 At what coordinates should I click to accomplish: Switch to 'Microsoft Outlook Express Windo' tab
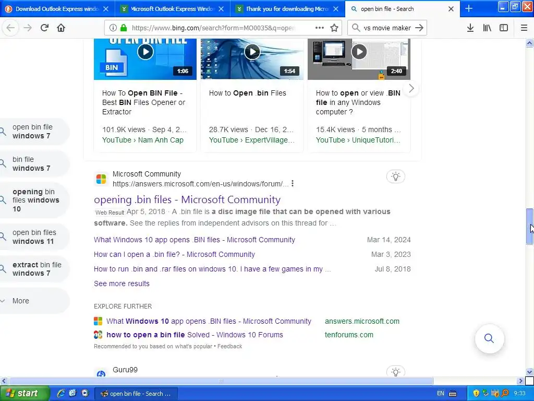pos(171,9)
